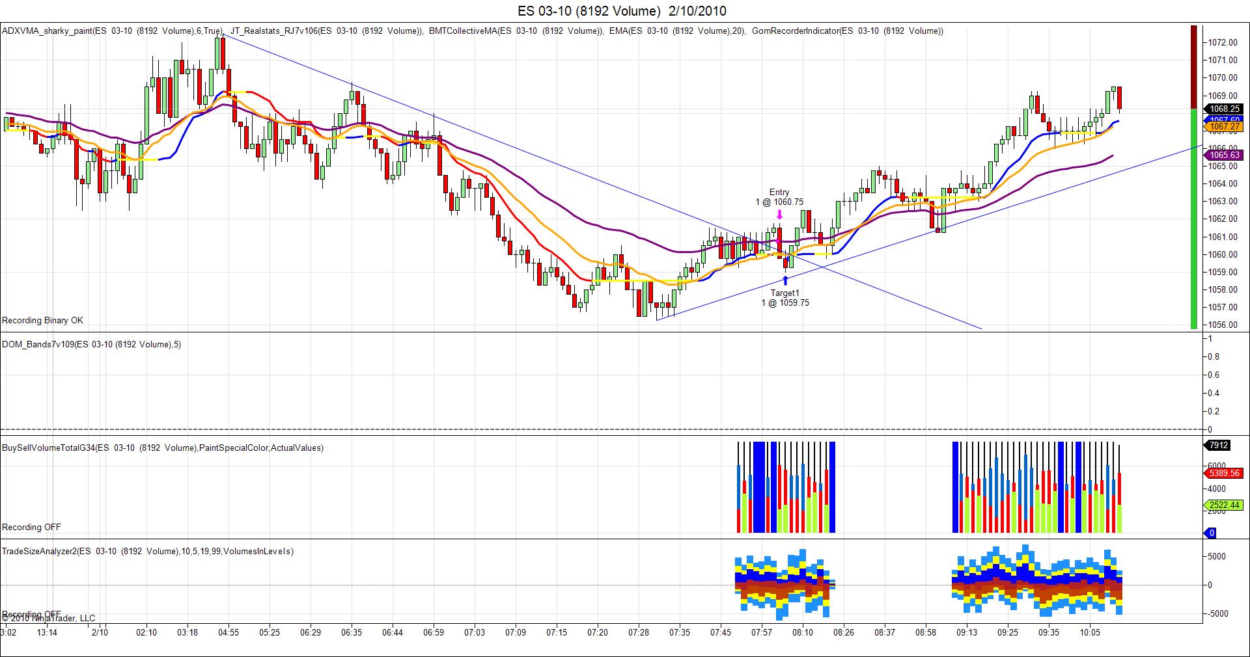This screenshot has width=1250, height=657.
Task: Click the 1072.00 price axis label
Action: 1223,42
